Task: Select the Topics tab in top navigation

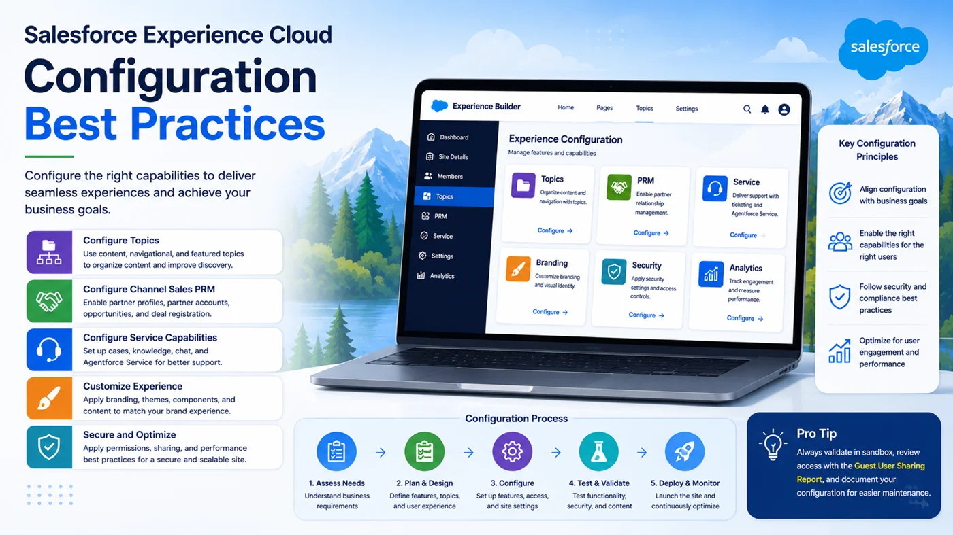Action: 645,108
